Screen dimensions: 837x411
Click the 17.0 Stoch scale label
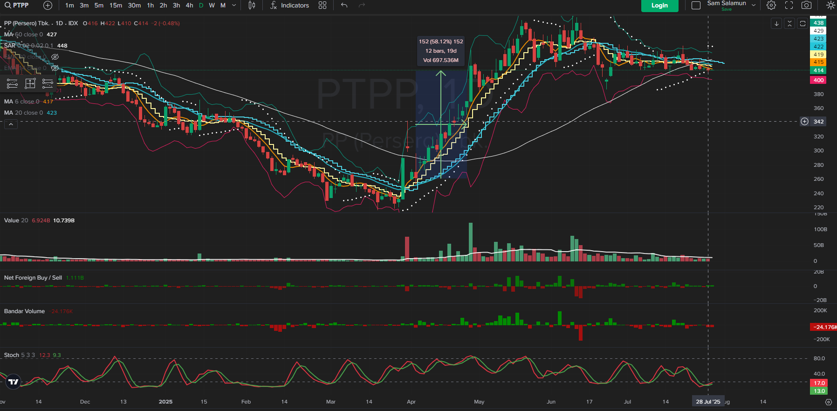819,383
